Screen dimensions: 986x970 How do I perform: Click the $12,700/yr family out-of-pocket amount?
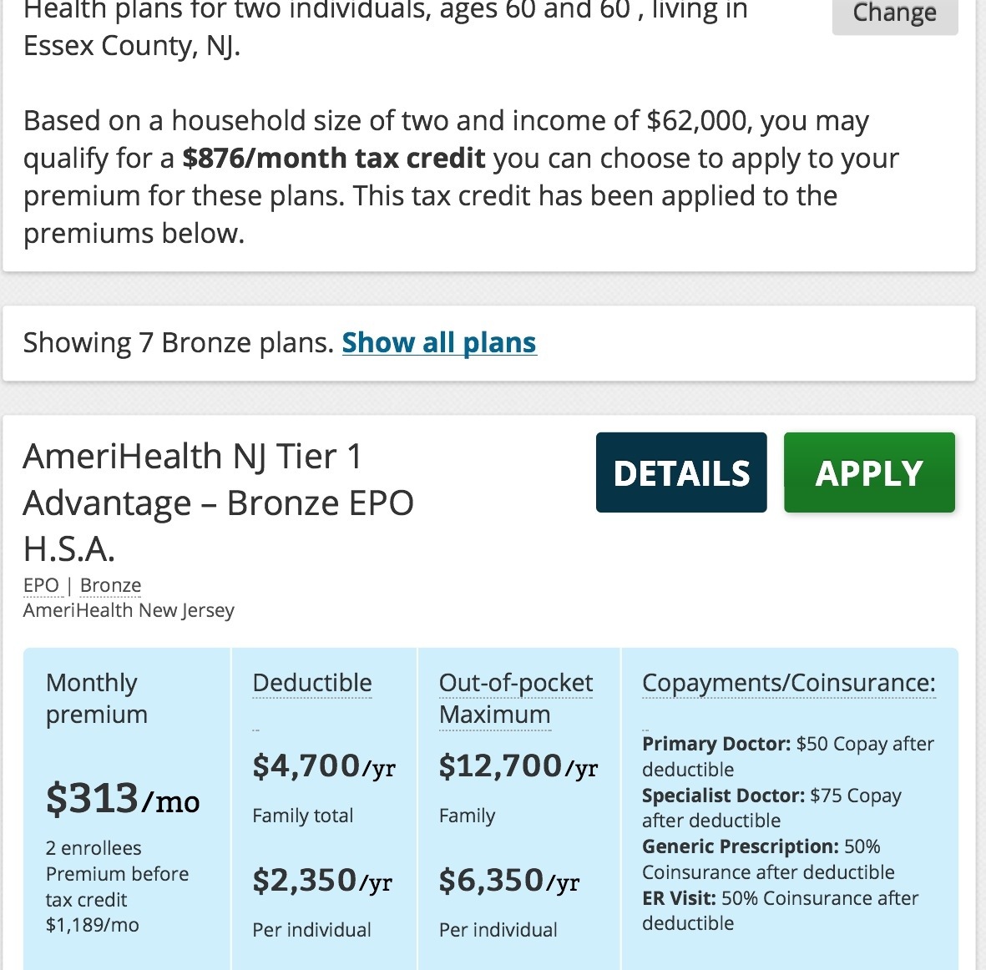518,766
